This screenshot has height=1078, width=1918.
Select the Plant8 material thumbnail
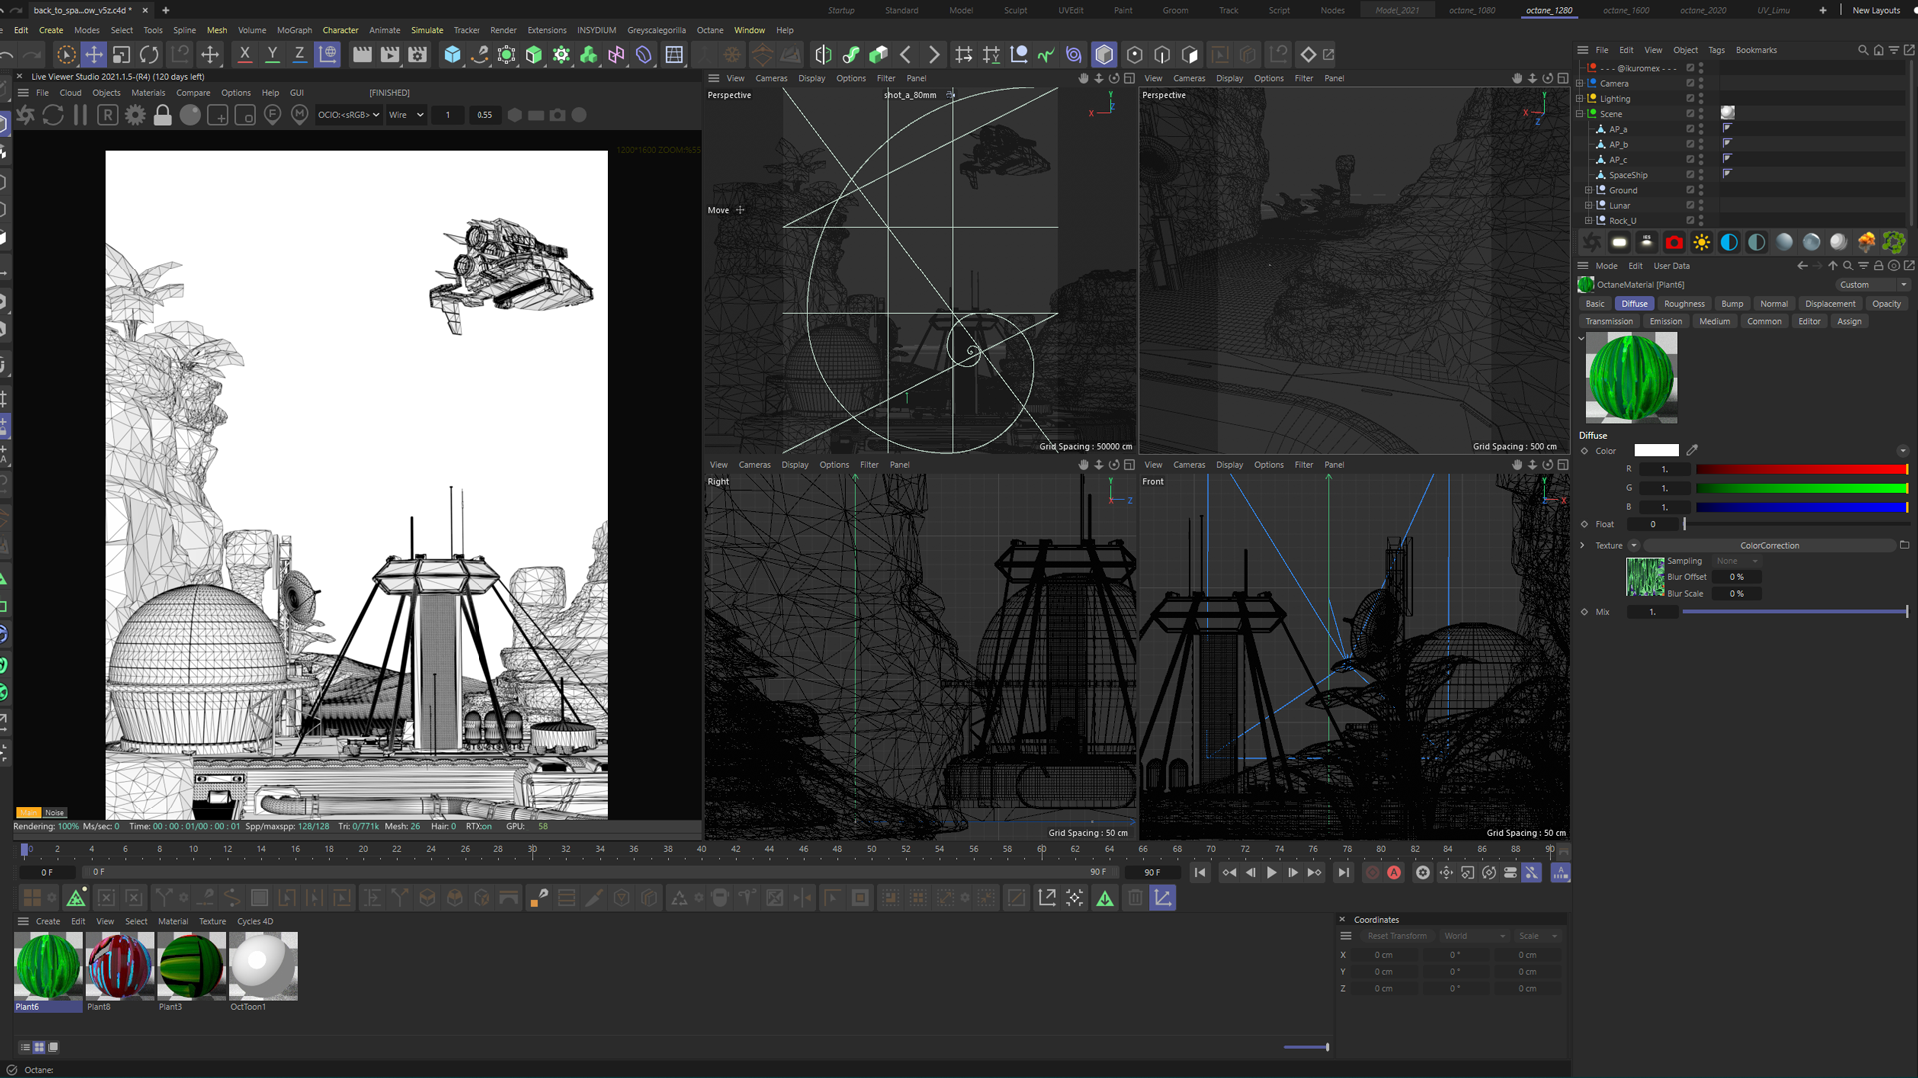(x=119, y=966)
